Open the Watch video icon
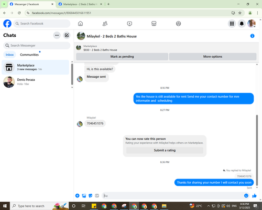The width and height of the screenshot is (262, 210). 129,24
